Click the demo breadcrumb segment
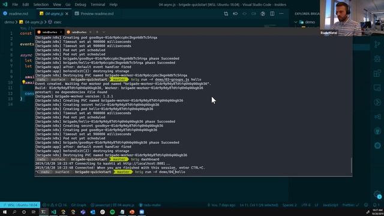 pyautogui.click(x=9, y=22)
